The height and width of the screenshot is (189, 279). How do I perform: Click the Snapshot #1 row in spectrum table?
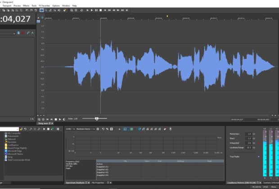point(103,166)
